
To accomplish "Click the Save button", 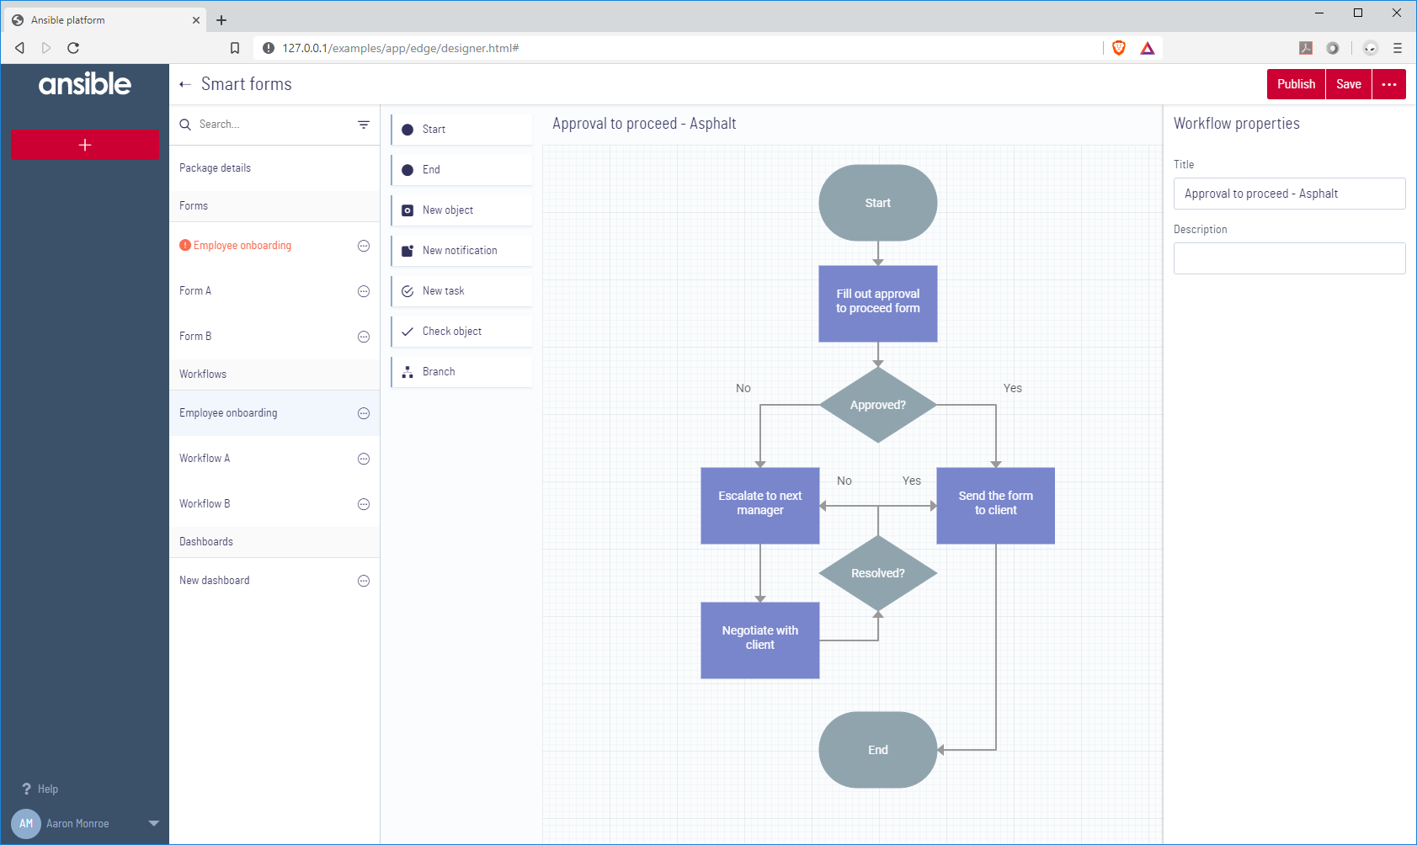I will (x=1349, y=84).
